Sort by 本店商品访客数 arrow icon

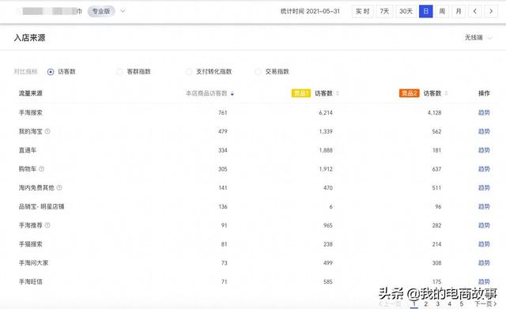[232, 93]
